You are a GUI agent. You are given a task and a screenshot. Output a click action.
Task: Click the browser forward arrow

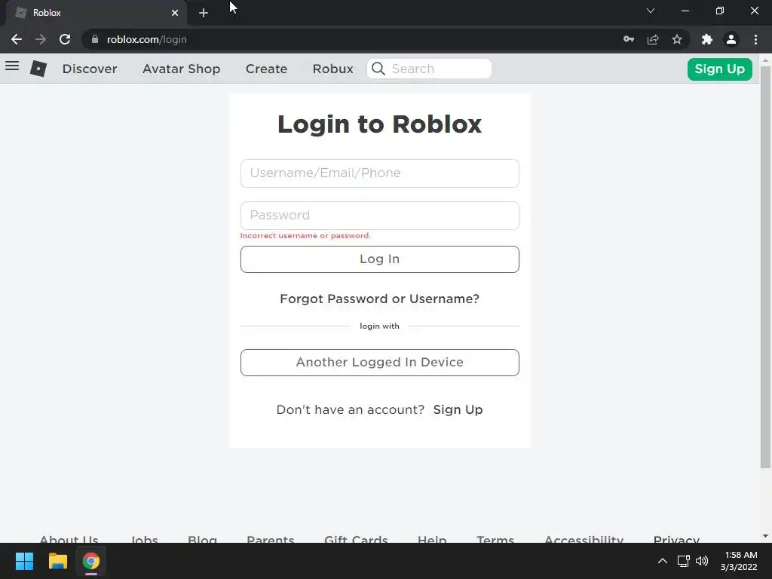[x=41, y=39]
